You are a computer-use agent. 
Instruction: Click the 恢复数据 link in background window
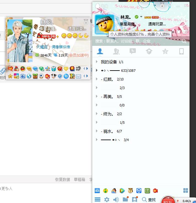62,179
